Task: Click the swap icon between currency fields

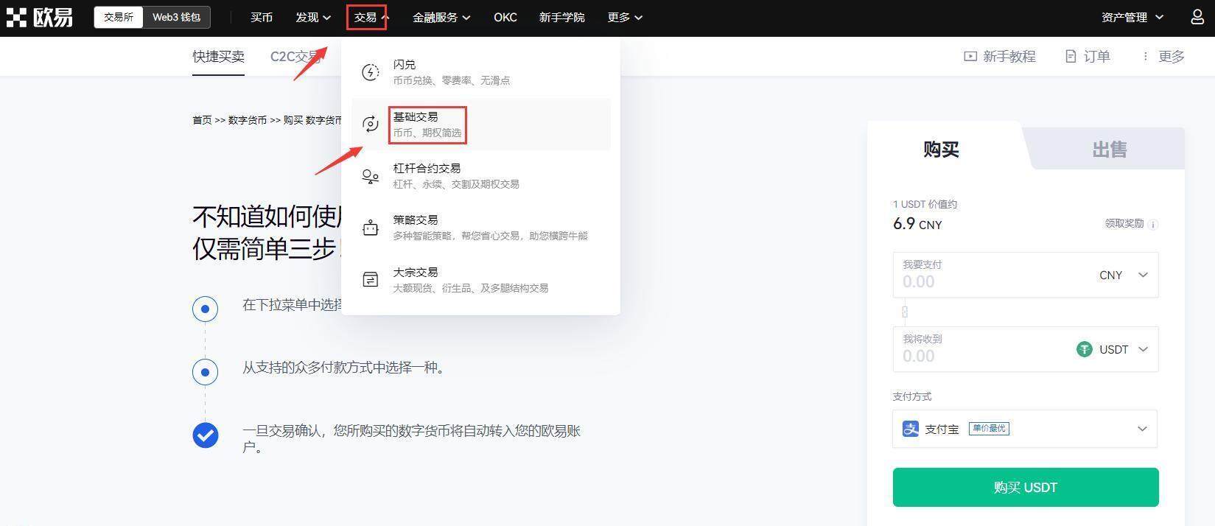Action: click(x=905, y=312)
